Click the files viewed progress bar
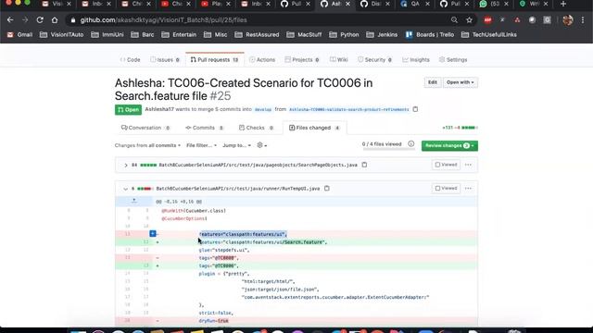593x333 pixels. [x=388, y=149]
